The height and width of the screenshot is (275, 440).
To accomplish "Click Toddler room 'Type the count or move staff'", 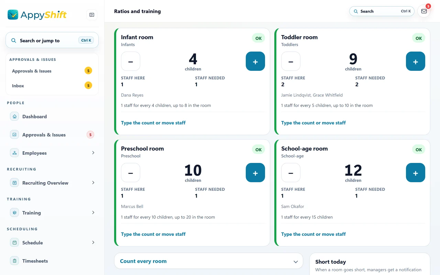I will (313, 123).
